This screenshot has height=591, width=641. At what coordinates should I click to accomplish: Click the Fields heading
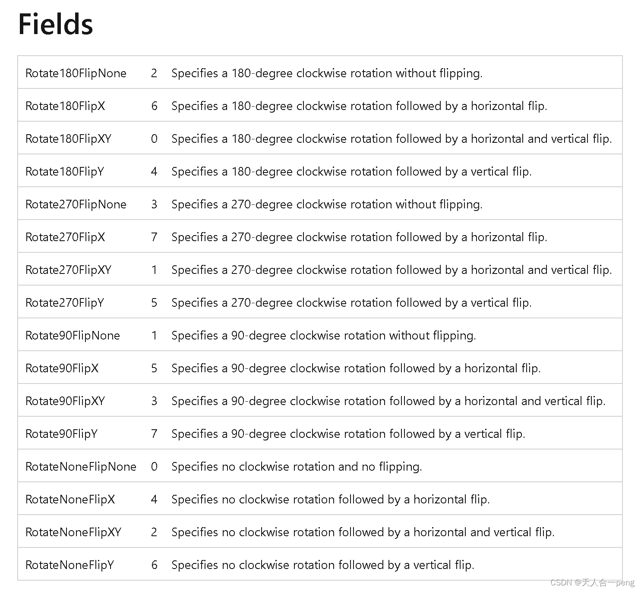pyautogui.click(x=56, y=24)
